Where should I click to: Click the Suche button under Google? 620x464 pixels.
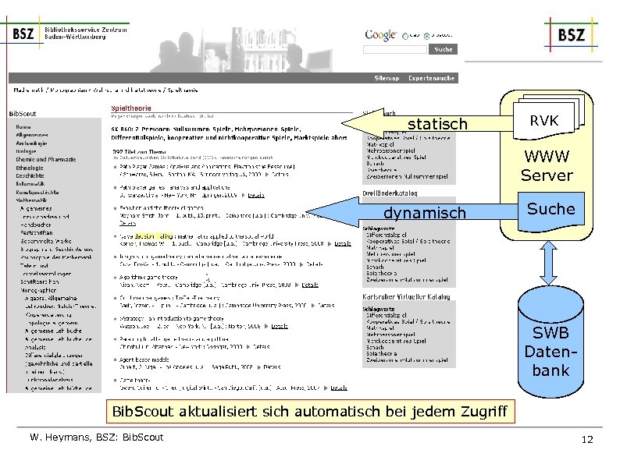[443, 49]
